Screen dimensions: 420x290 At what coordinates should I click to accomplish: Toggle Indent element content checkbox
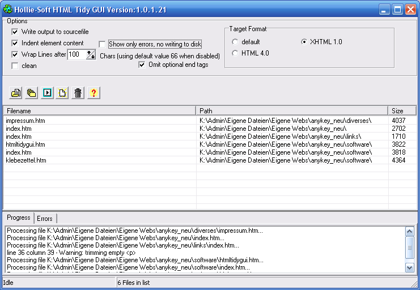click(15, 43)
